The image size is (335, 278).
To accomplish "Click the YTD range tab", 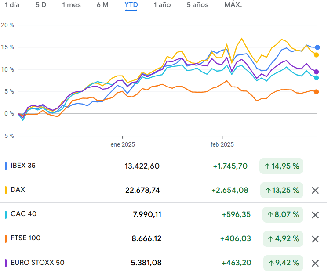I will [131, 5].
